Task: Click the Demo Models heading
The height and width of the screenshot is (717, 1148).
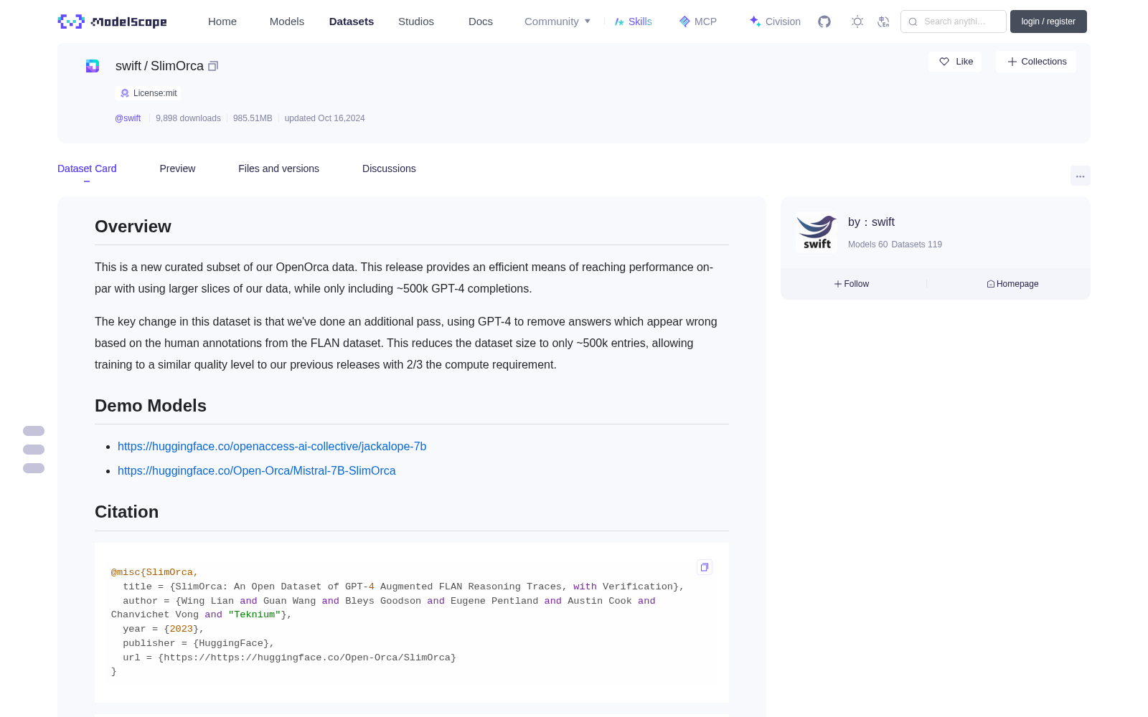Action: (x=151, y=406)
